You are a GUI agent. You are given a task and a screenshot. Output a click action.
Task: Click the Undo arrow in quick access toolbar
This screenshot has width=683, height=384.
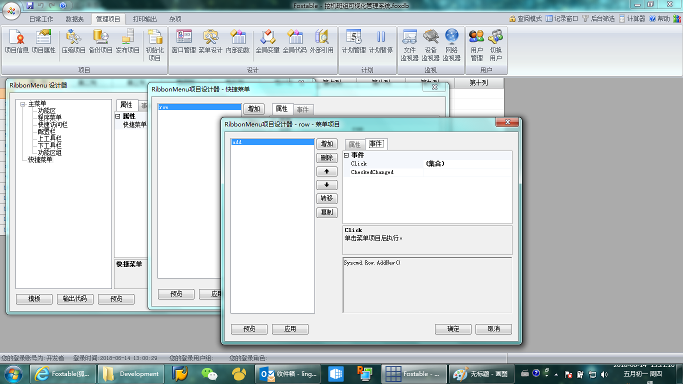tap(40, 5)
